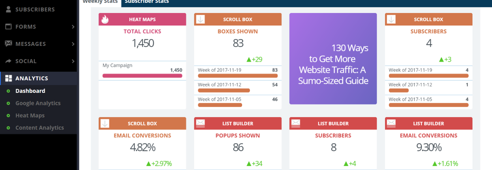
Task: Click the Heat Maps flame icon
Action: pyautogui.click(x=105, y=19)
